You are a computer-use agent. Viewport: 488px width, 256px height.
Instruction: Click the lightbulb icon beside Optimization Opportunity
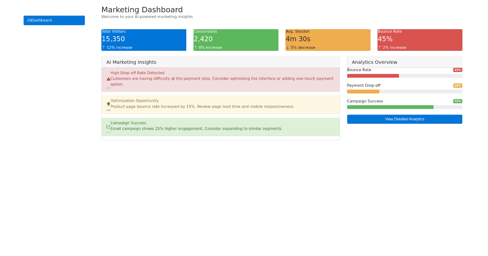pos(108,104)
